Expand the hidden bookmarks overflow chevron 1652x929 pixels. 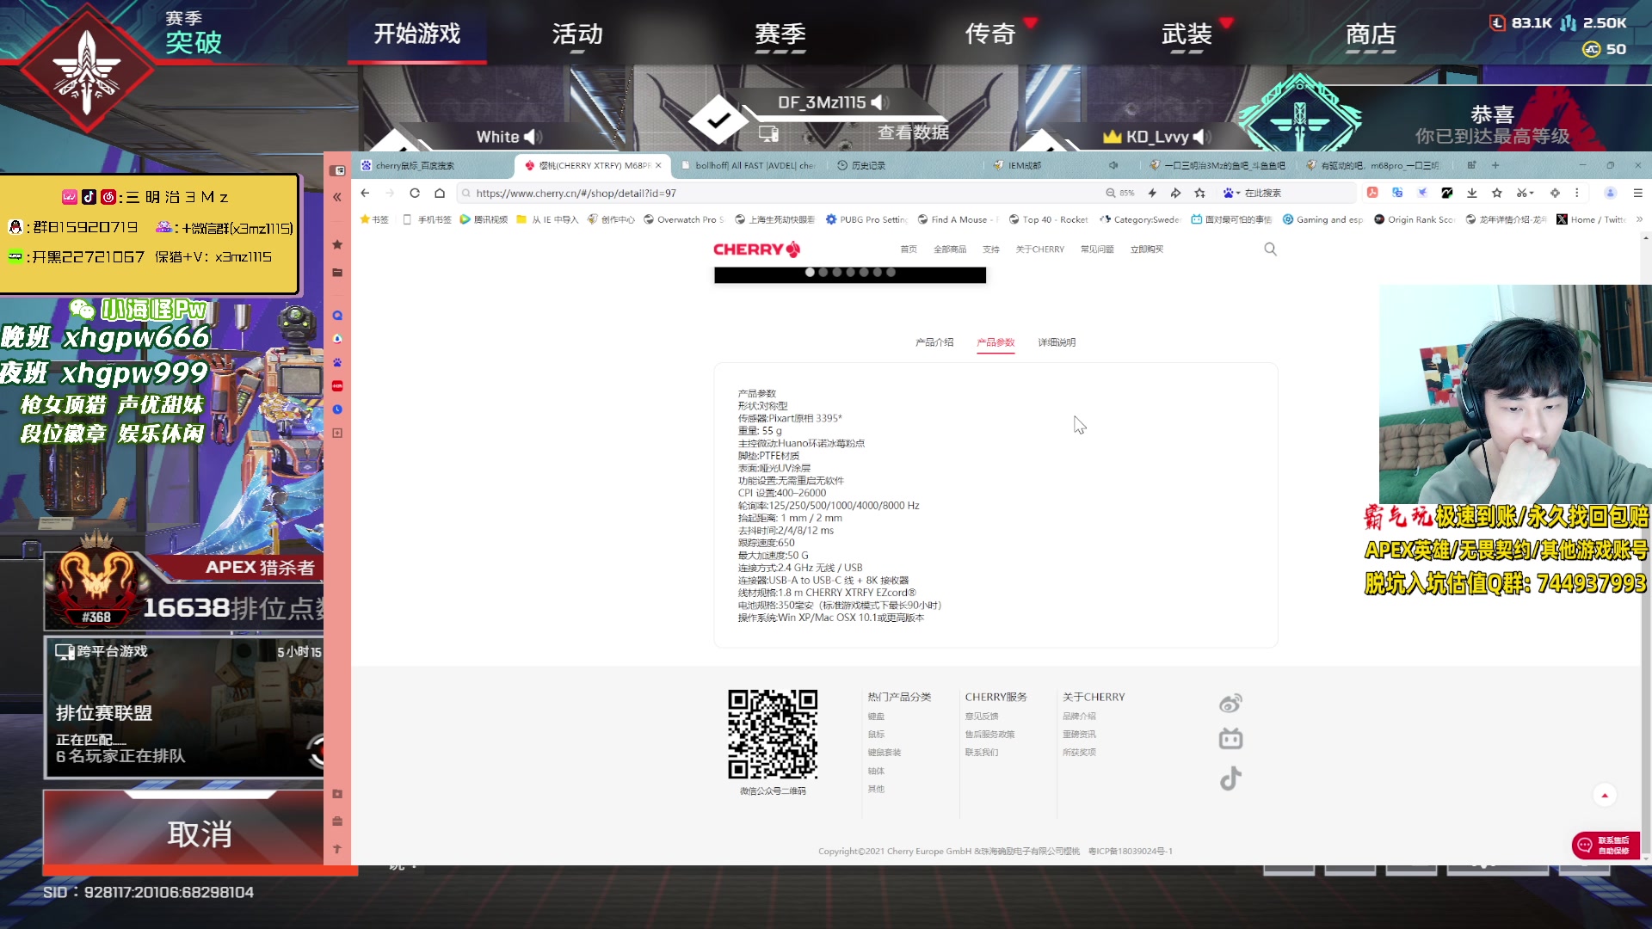(x=1639, y=219)
